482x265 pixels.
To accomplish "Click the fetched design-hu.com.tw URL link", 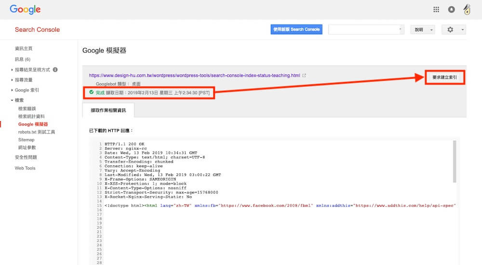I will tap(194, 76).
